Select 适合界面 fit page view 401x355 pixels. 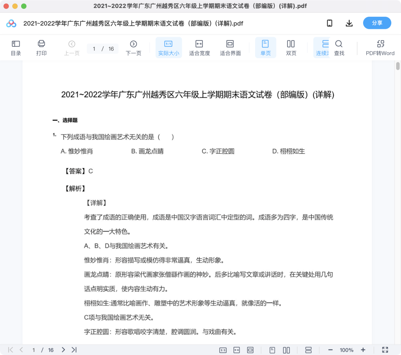tap(230, 48)
